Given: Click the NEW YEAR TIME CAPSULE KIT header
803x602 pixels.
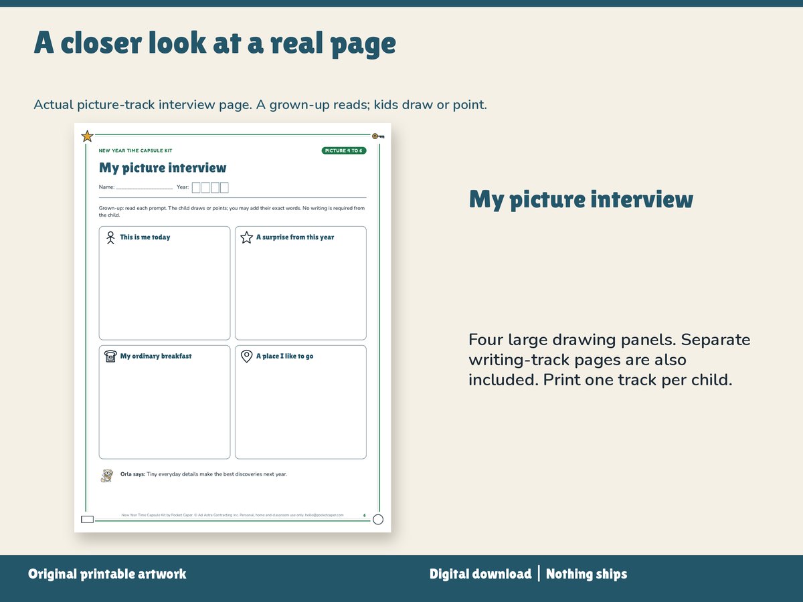Looking at the screenshot, I should point(136,150).
